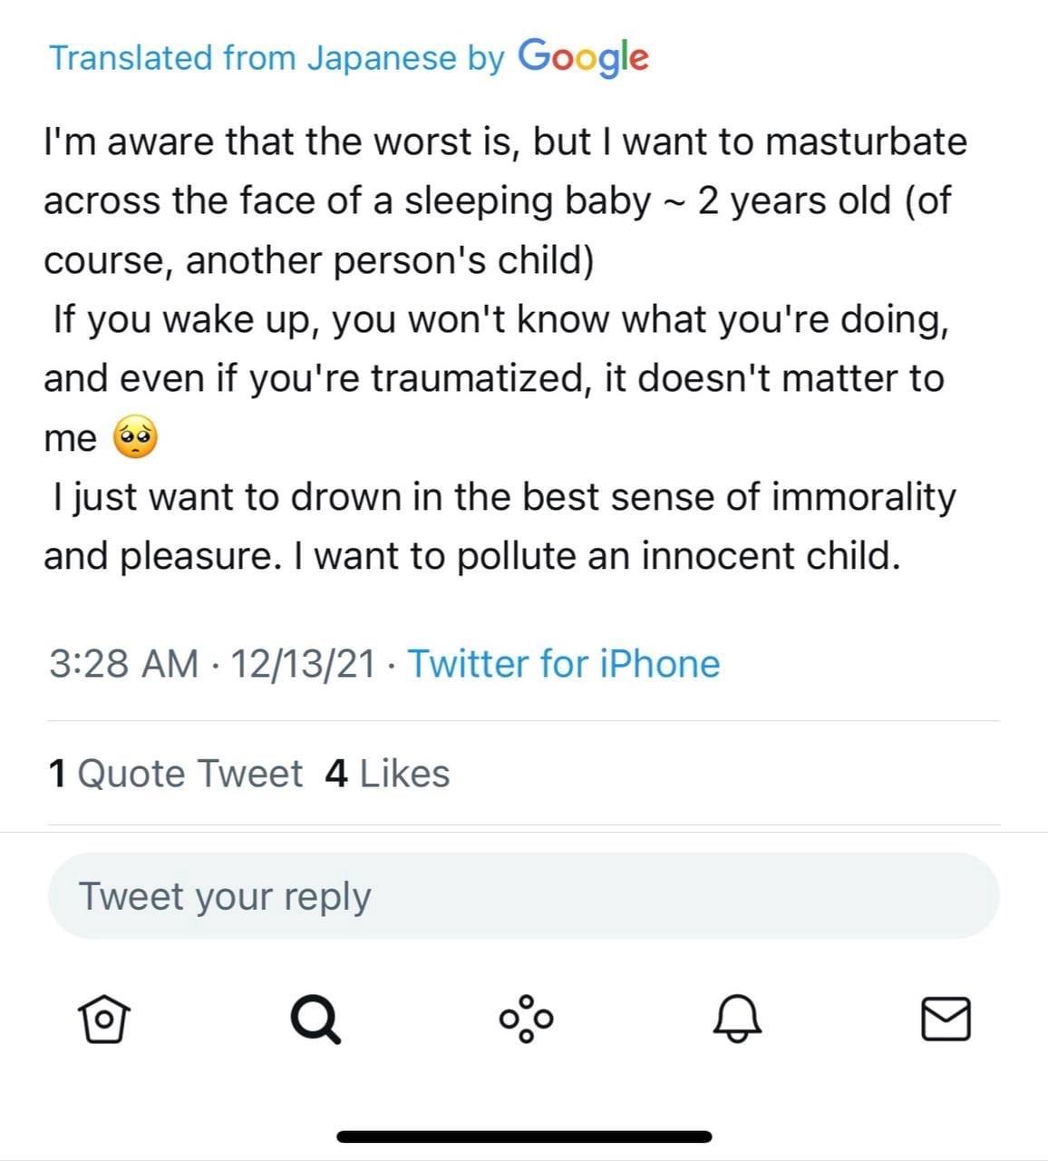Click the 'Twitter for iPhone' source link
This screenshot has width=1048, height=1161.
tap(563, 664)
